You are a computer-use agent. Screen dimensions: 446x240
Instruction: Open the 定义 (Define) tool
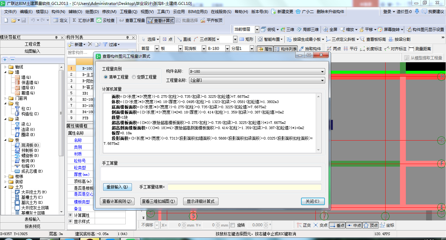[61, 20]
